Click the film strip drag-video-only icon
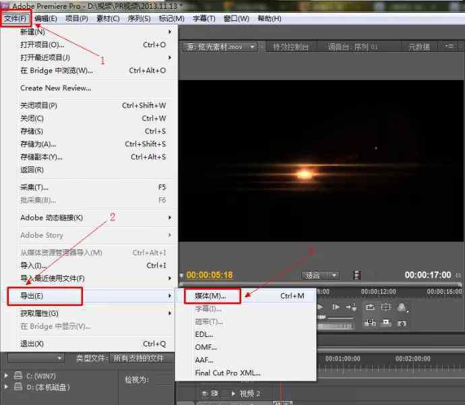 [x=357, y=275]
